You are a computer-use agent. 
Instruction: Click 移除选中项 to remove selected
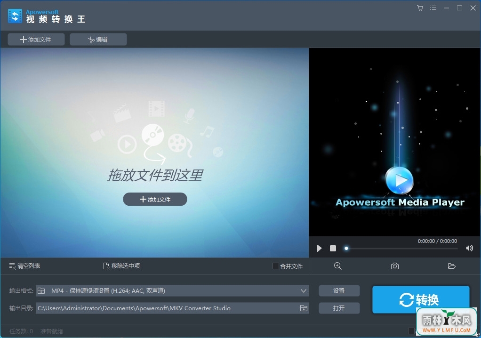coord(121,266)
